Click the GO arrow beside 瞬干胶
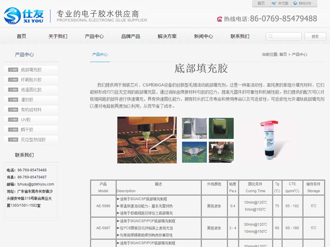 (13, 130)
